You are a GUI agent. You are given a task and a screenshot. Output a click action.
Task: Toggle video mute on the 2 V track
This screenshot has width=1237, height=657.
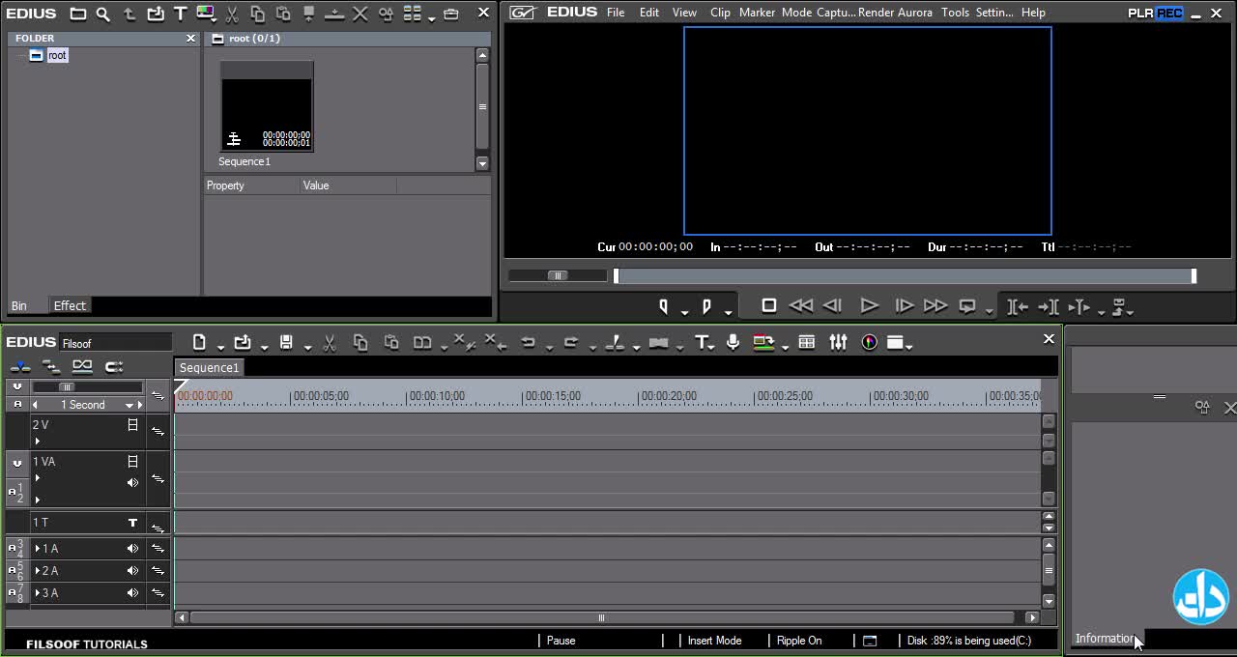132,425
